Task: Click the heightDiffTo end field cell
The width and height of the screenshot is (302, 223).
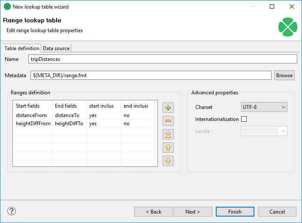Action: [69, 124]
